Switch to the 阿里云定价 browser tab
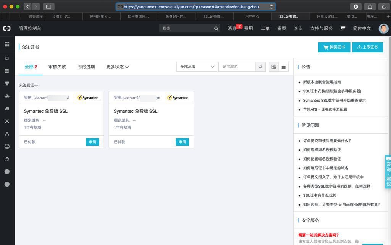This screenshot has width=391, height=245. 327,16
